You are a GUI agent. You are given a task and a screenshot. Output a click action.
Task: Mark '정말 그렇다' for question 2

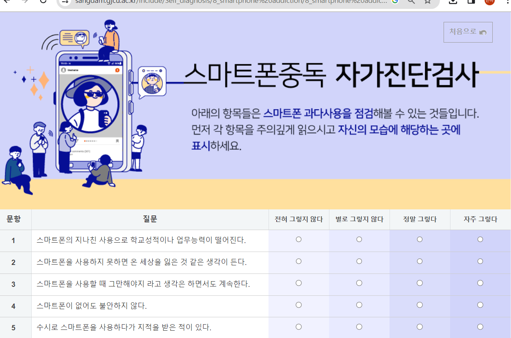coord(419,261)
